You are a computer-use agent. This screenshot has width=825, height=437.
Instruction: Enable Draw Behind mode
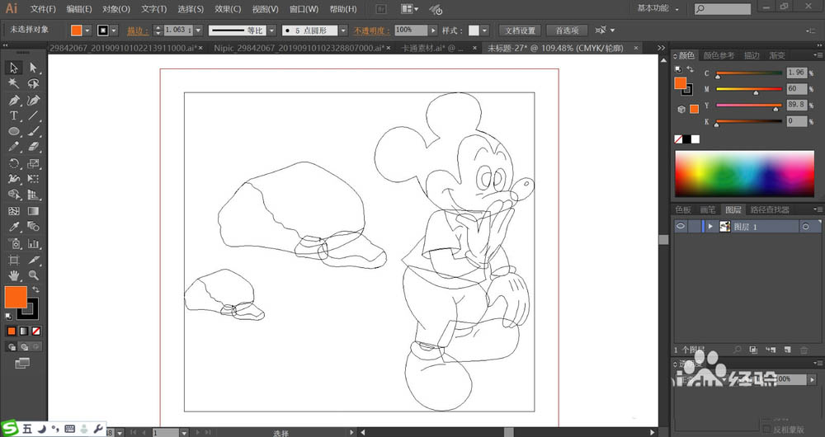tap(24, 347)
